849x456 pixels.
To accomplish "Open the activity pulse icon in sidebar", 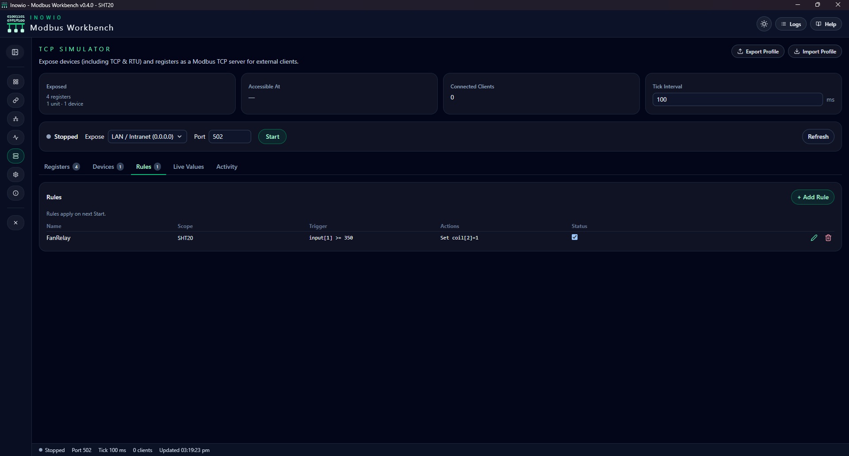I will coord(15,137).
